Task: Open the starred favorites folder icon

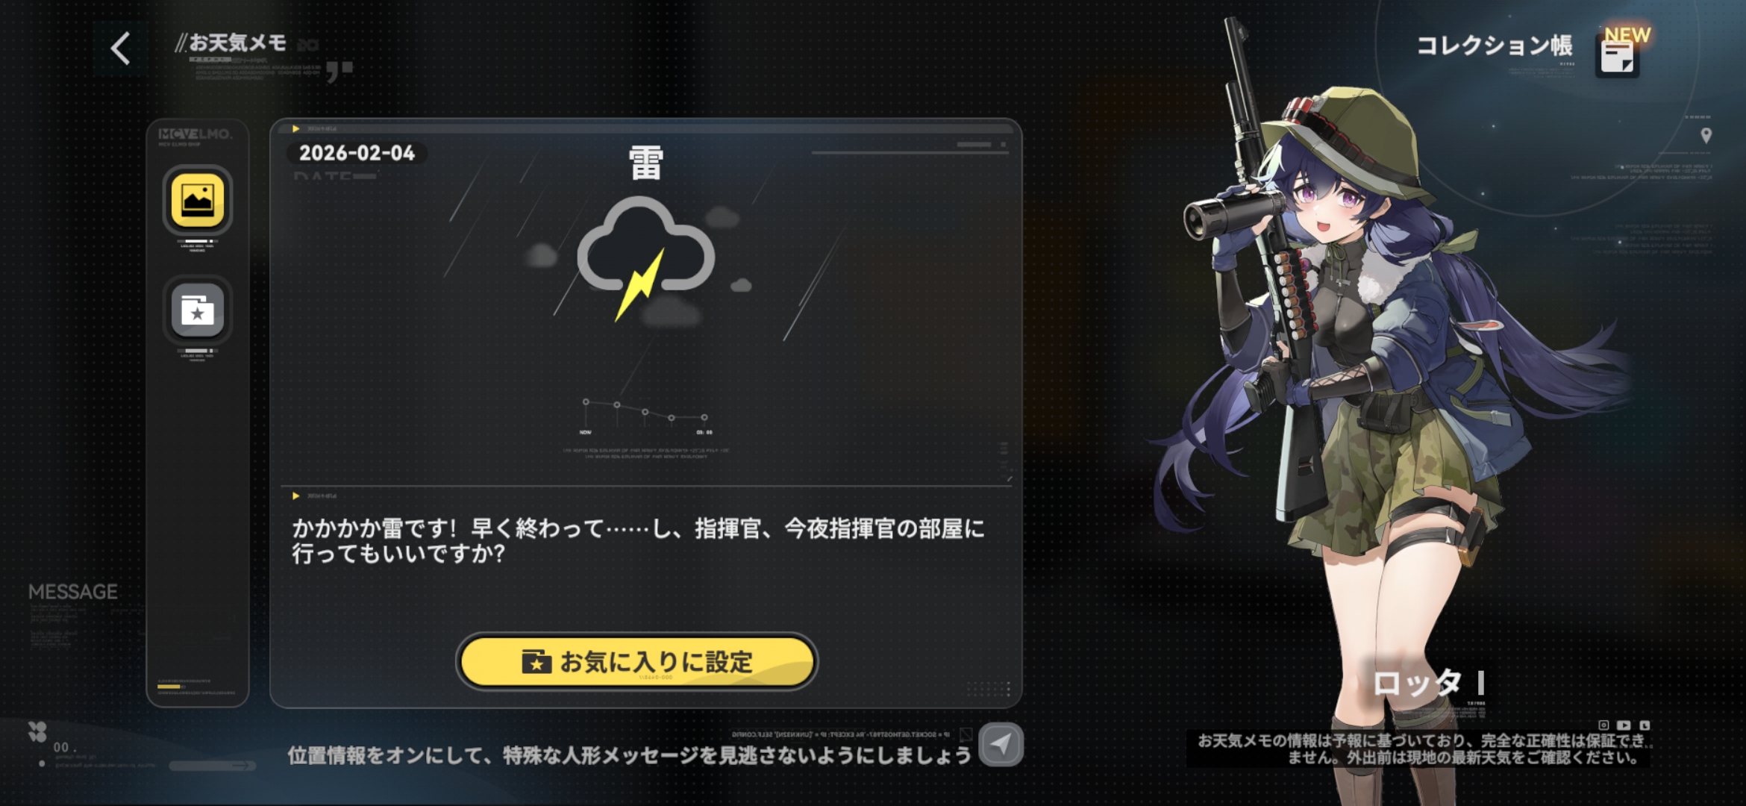Action: [x=198, y=310]
